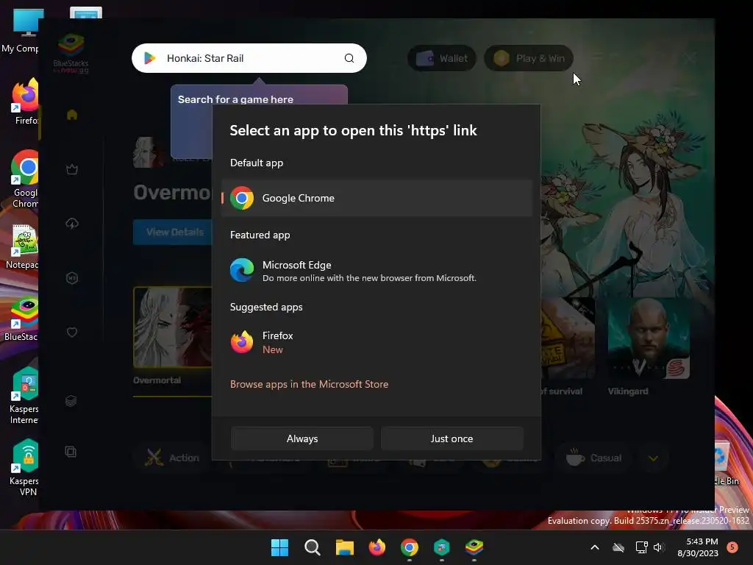The image size is (753, 565).
Task: Open the layers stack icon in sidebar
Action: [71, 401]
